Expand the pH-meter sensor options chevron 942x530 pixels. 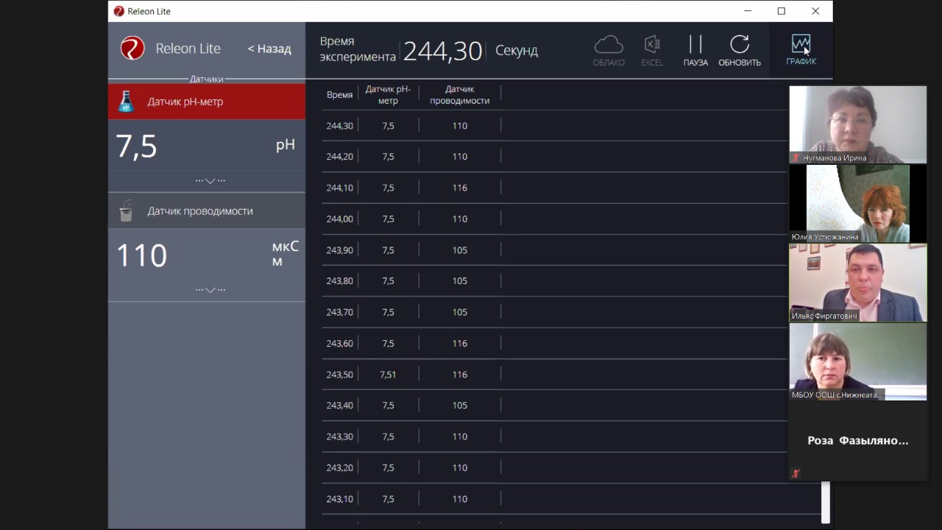pos(210,180)
